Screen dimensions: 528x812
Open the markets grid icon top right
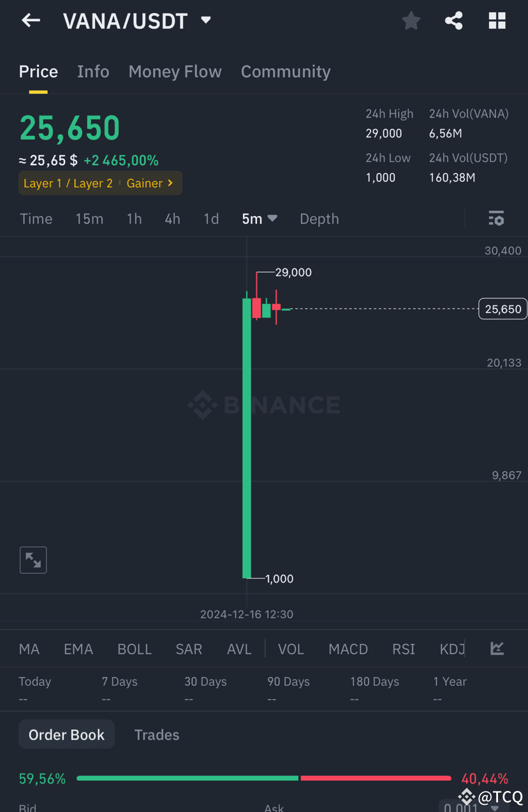(x=497, y=20)
